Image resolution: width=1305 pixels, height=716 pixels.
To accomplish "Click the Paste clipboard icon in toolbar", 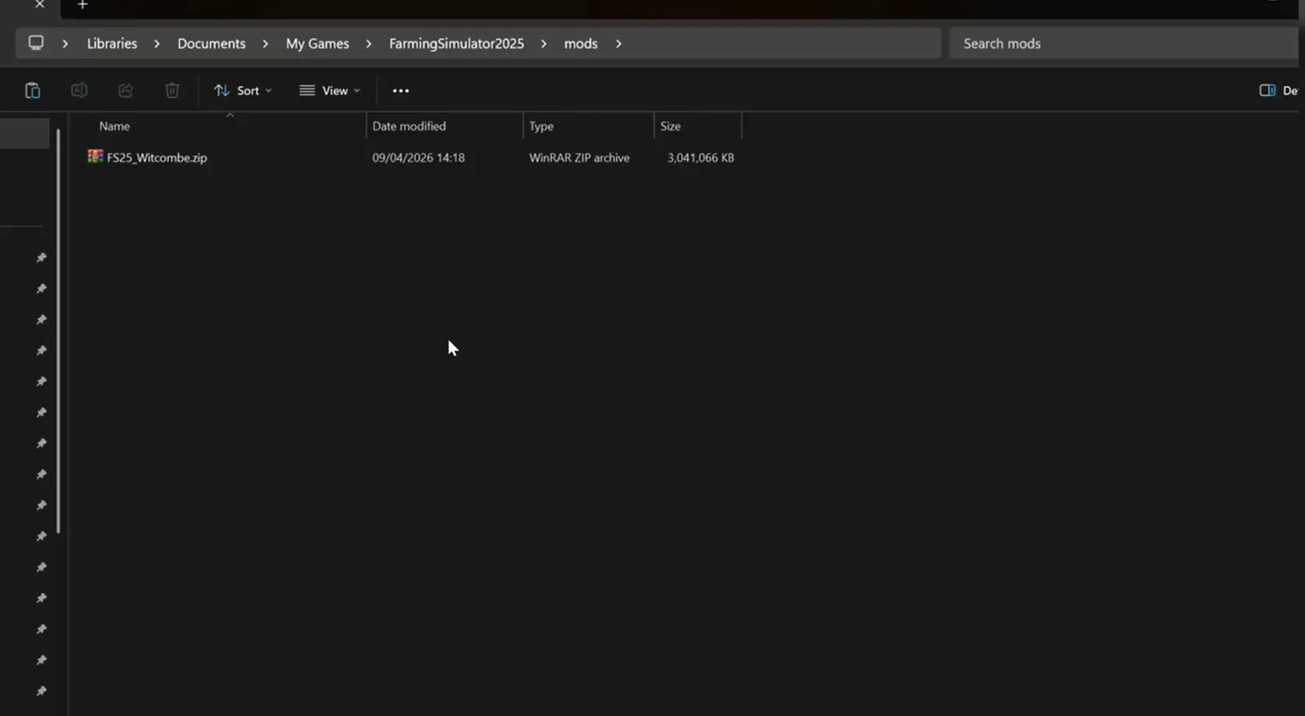I will [x=33, y=90].
